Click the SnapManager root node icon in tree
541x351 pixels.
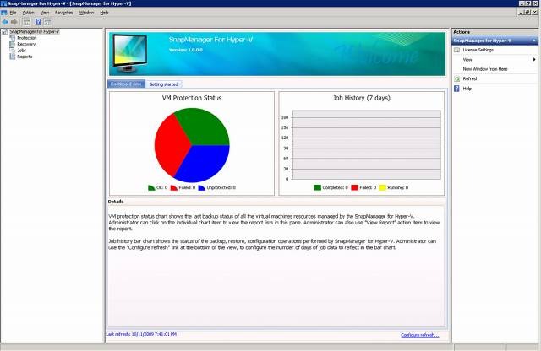pos(5,32)
